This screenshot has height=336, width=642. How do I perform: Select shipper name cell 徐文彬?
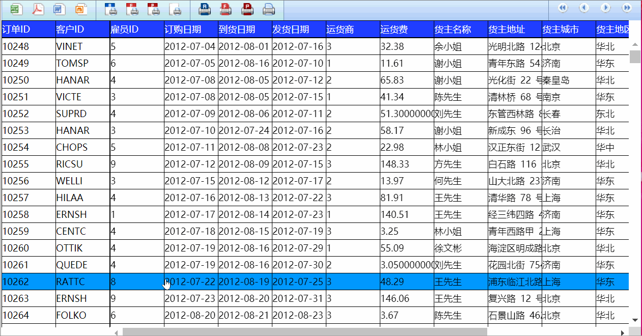point(461,248)
